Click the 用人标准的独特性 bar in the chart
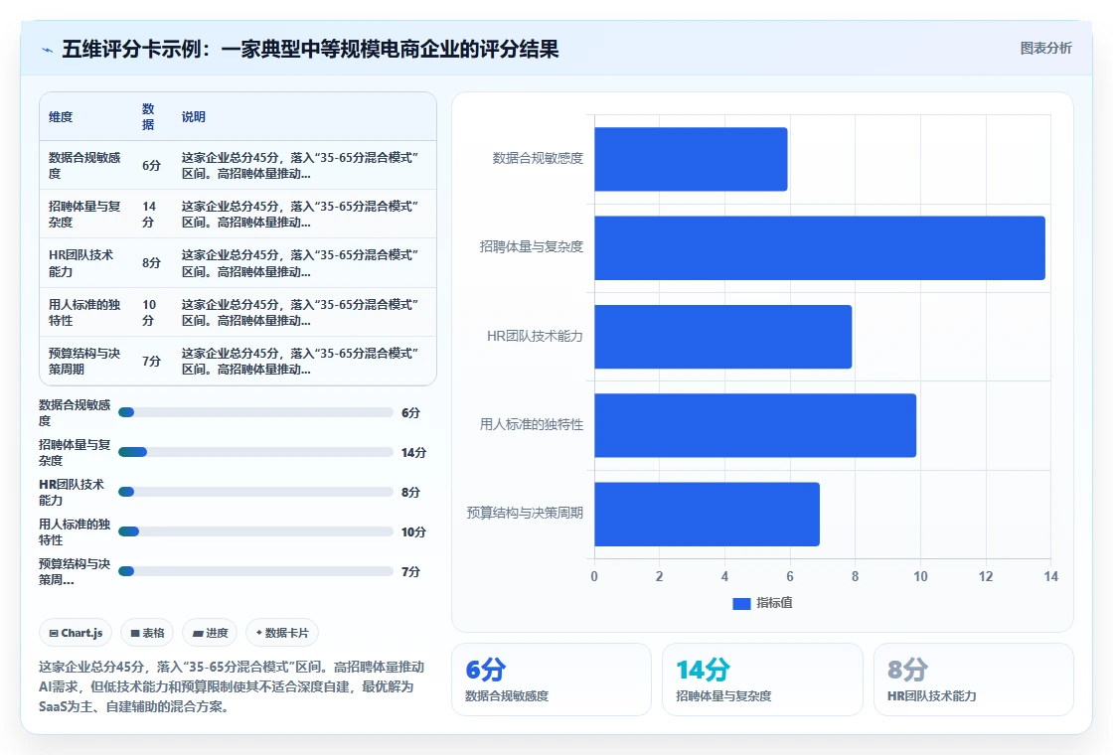1113x755 pixels. point(755,425)
